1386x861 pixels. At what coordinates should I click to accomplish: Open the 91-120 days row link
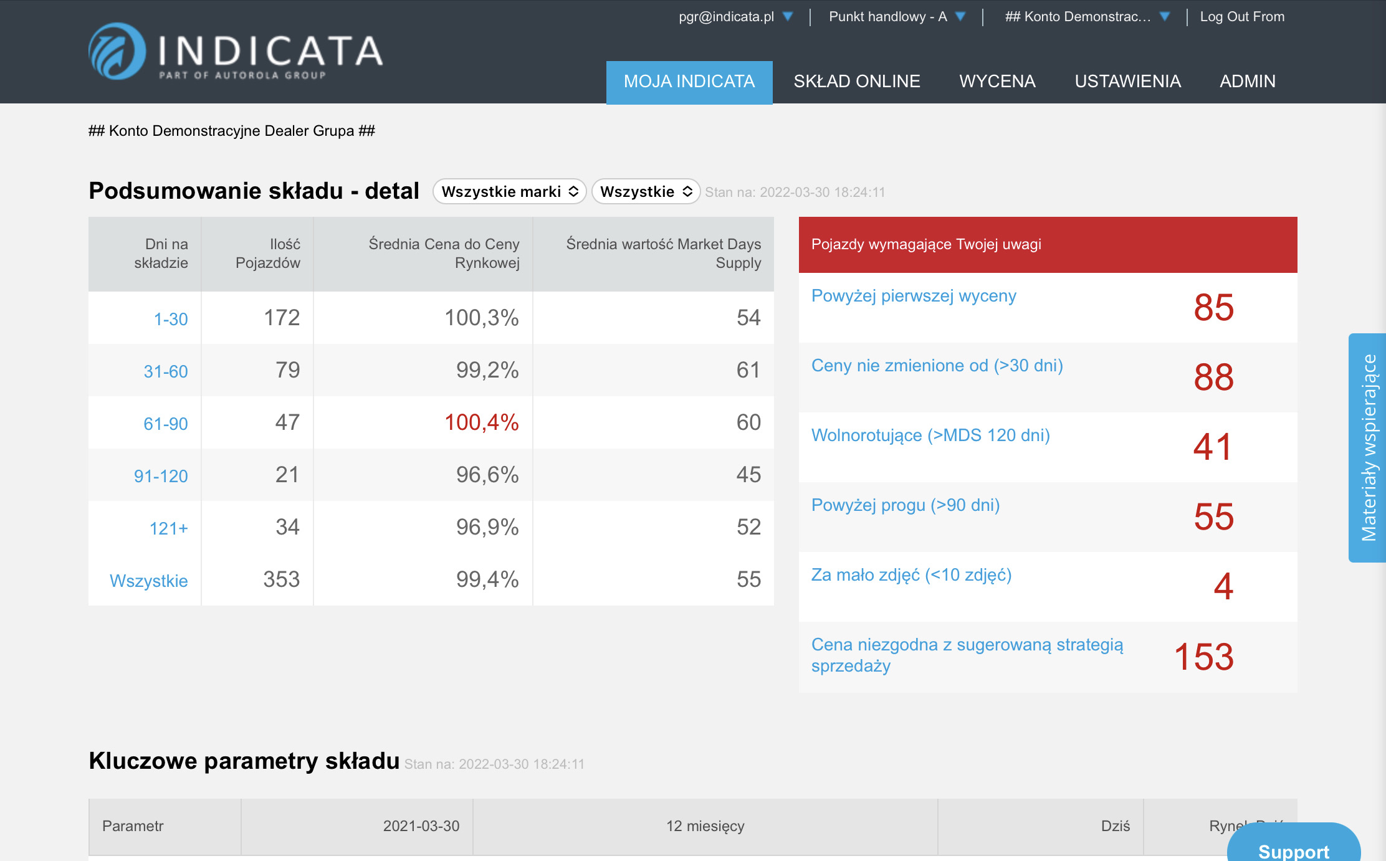point(160,476)
